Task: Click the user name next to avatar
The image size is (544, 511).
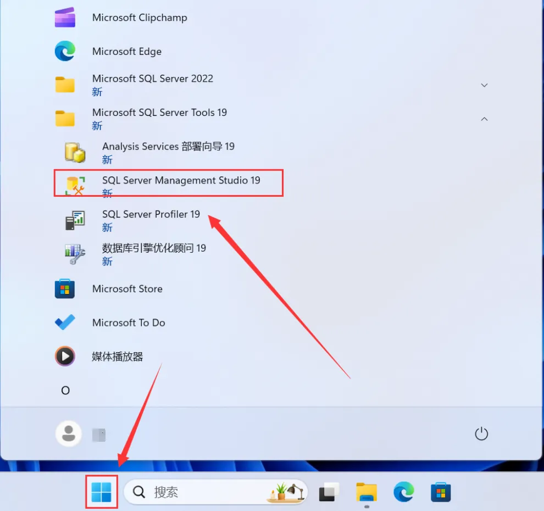Action: (x=99, y=435)
